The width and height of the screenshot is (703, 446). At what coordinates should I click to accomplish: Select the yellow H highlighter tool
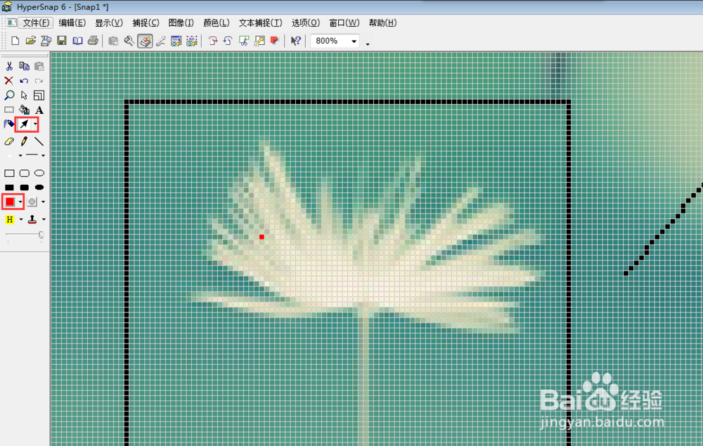click(x=9, y=219)
